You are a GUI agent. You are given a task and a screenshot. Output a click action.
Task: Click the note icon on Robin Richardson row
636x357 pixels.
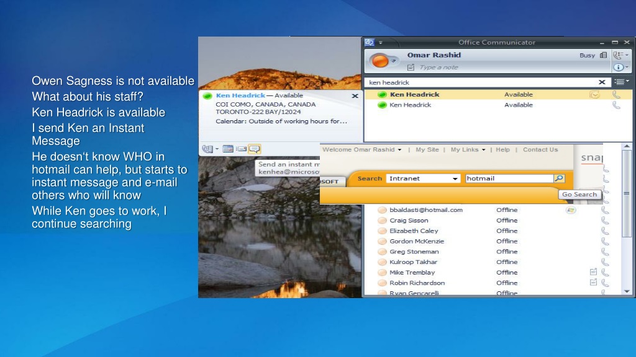pyautogui.click(x=593, y=283)
